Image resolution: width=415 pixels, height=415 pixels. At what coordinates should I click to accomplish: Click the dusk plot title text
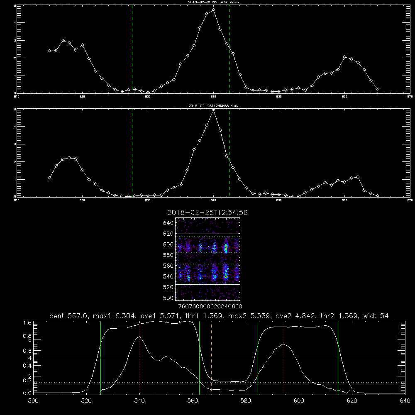tap(213, 106)
